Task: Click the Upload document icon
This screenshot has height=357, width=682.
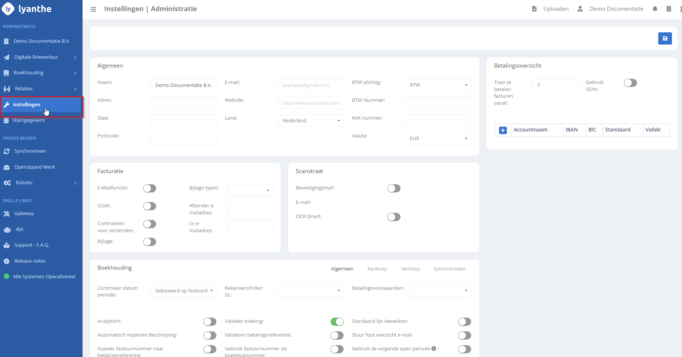Action: pos(534,9)
